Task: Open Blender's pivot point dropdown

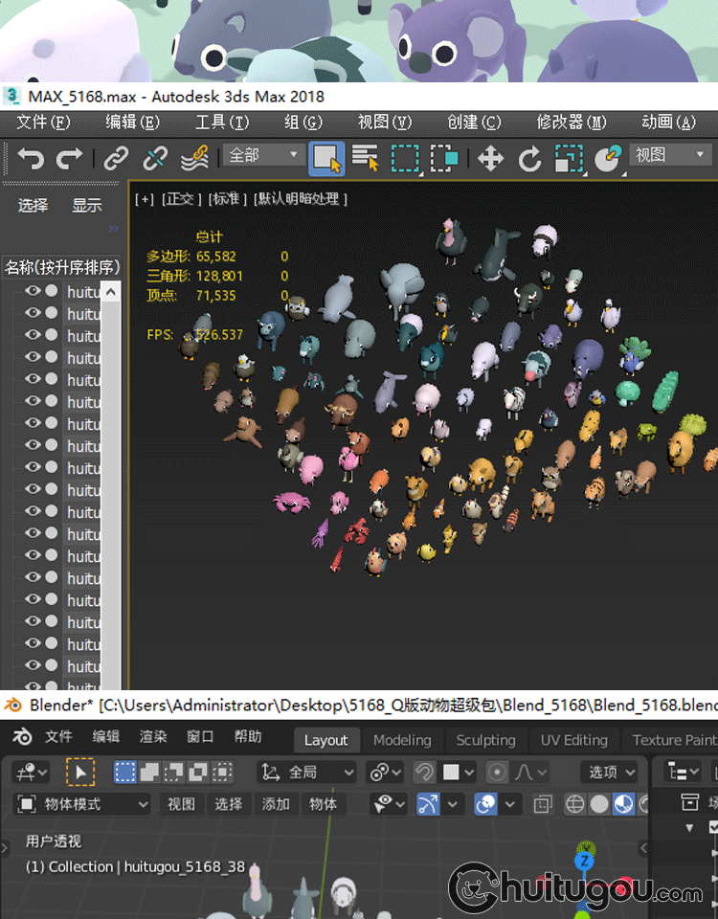Action: click(385, 773)
